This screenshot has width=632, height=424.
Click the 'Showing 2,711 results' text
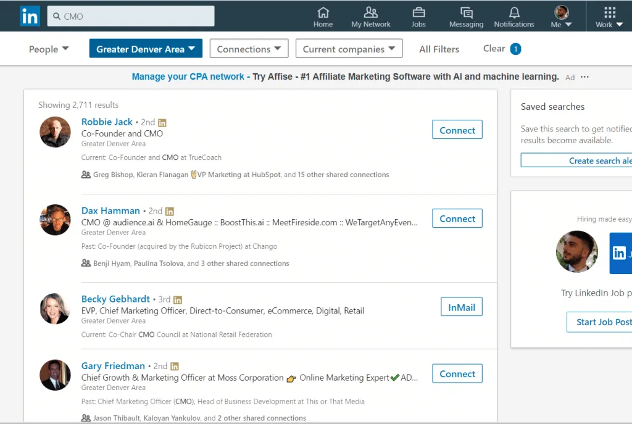point(78,105)
